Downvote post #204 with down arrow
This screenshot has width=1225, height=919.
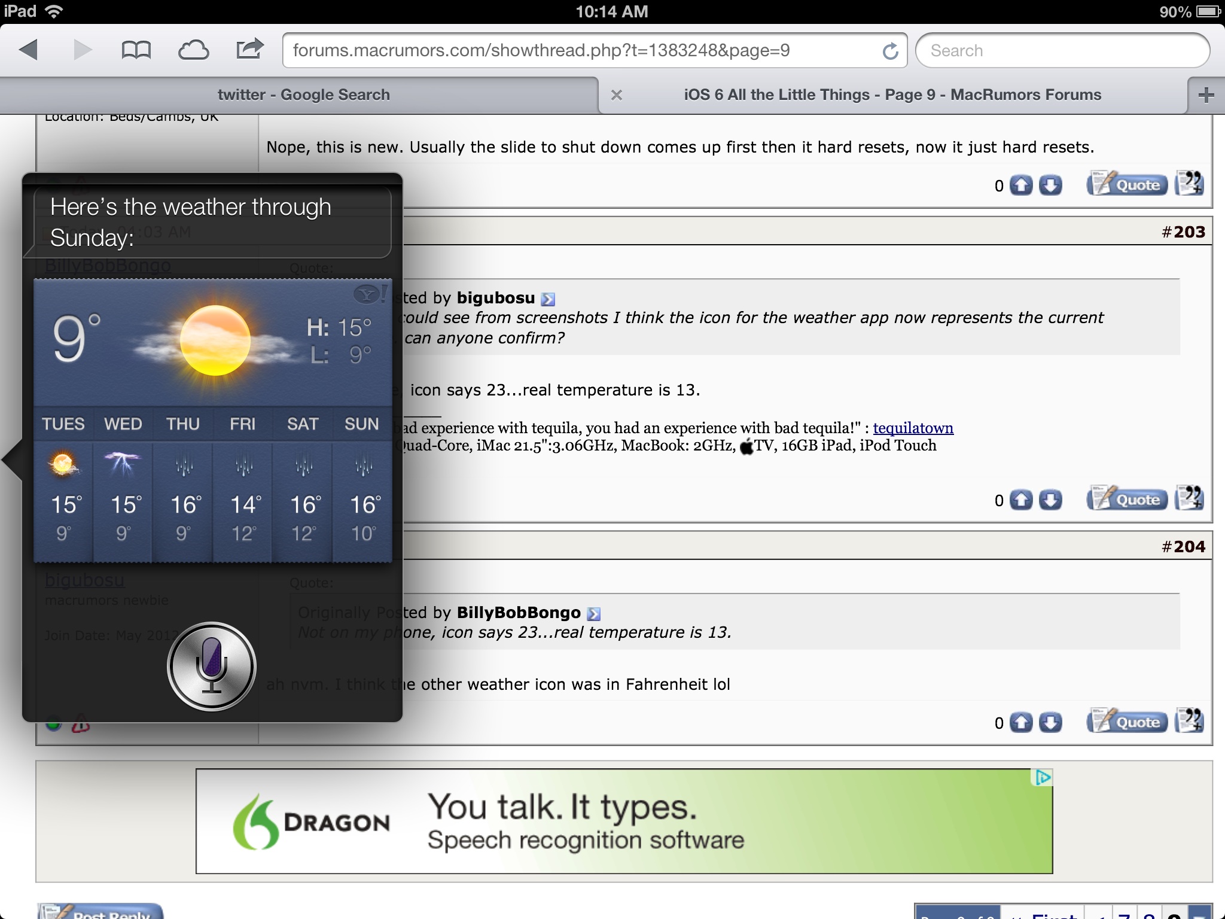[x=1050, y=723]
